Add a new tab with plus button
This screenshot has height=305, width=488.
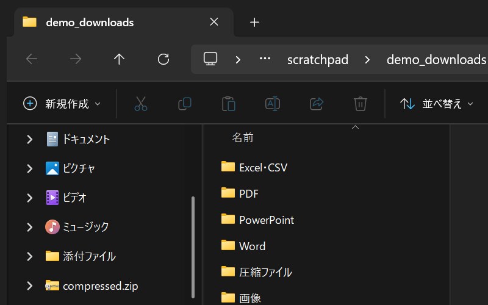tap(254, 22)
